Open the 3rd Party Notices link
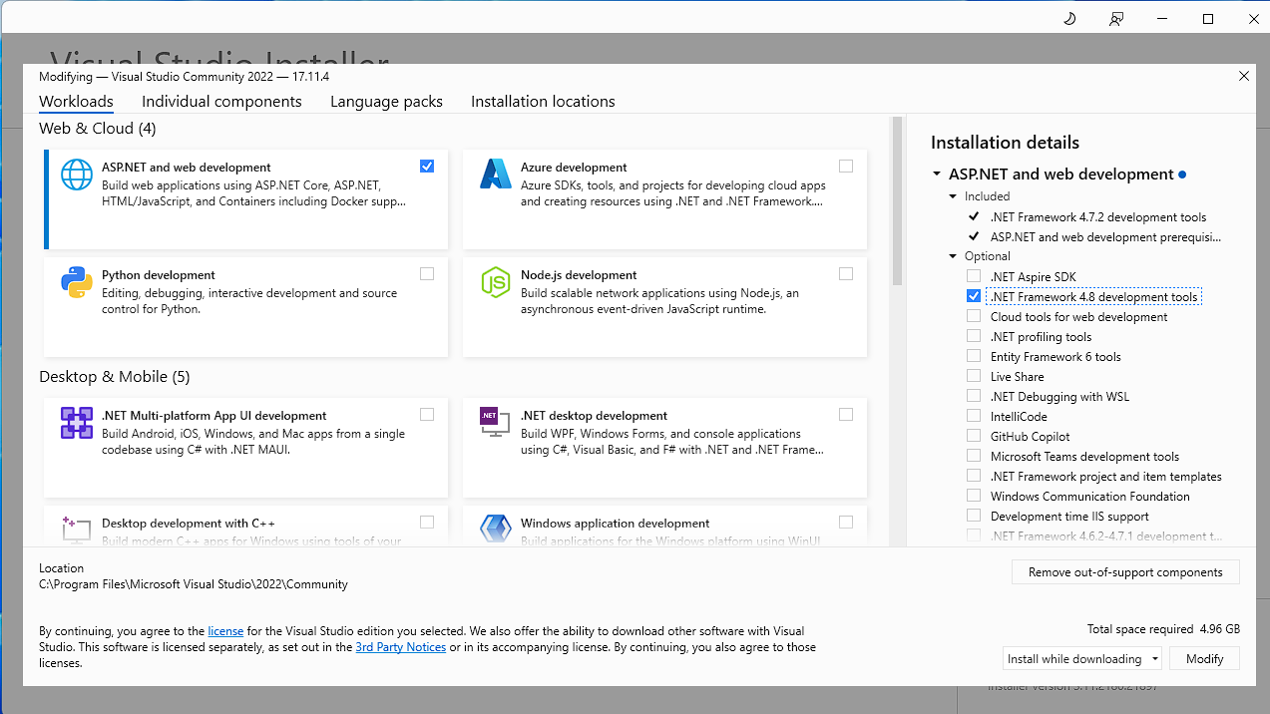Image resolution: width=1270 pixels, height=714 pixels. [x=400, y=647]
